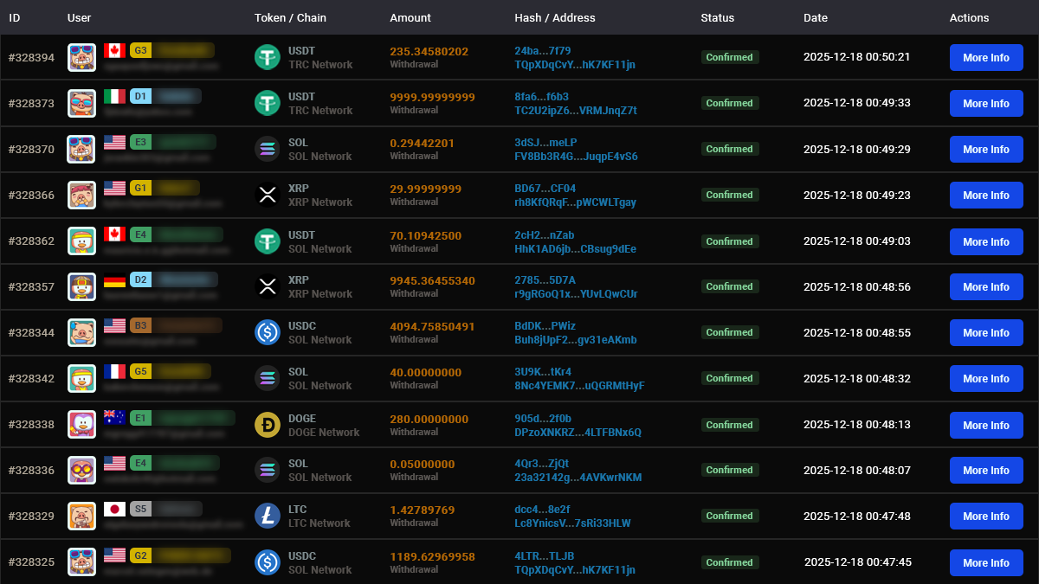The image size is (1039, 584).
Task: Click the Australia flag in row #328338
Action: pos(114,418)
